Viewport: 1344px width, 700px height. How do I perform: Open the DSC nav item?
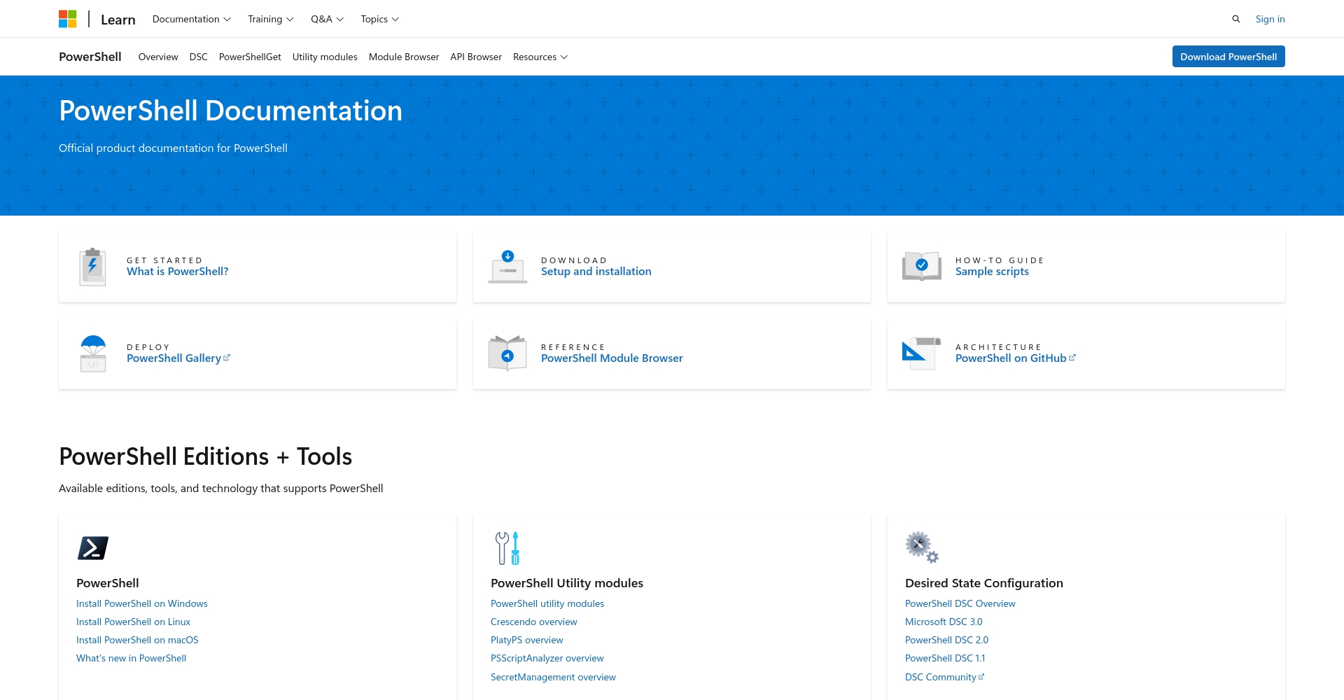coord(199,57)
